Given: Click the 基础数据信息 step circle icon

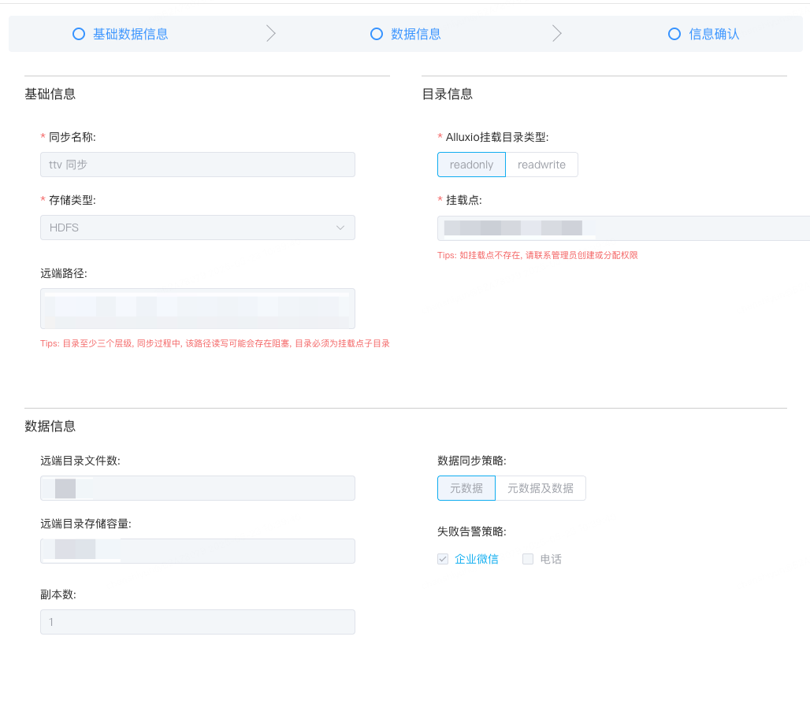Looking at the screenshot, I should 79,34.
